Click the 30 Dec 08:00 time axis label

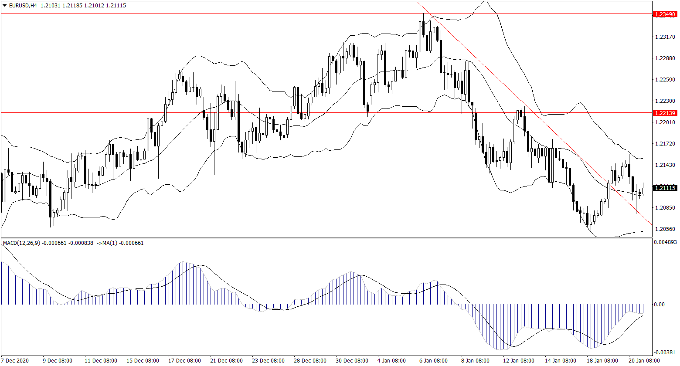click(x=352, y=361)
